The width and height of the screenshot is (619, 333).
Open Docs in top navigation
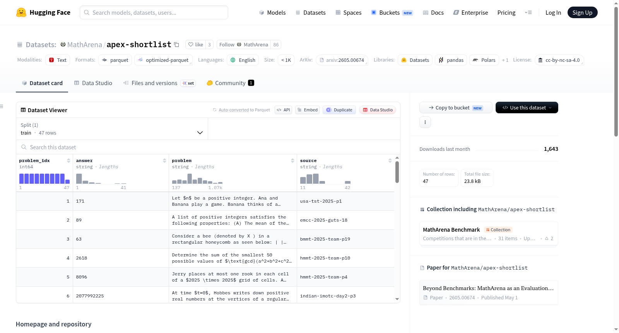coord(433,12)
